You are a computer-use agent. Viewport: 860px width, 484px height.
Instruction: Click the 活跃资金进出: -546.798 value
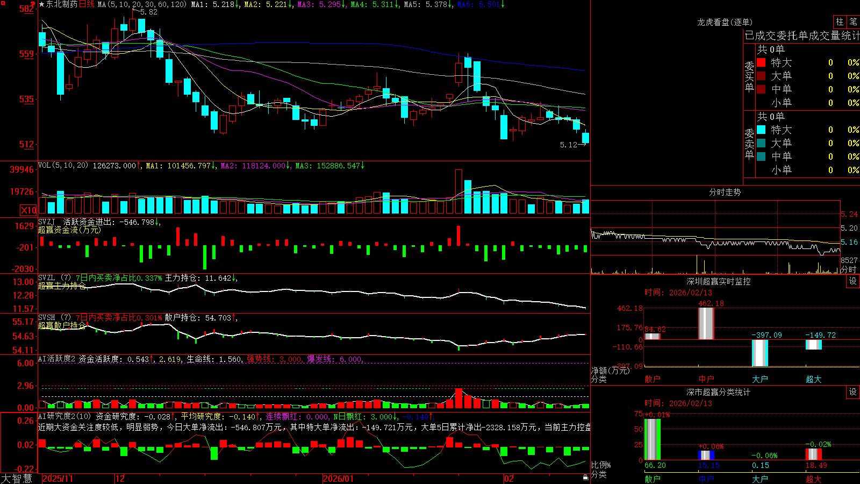pos(109,222)
